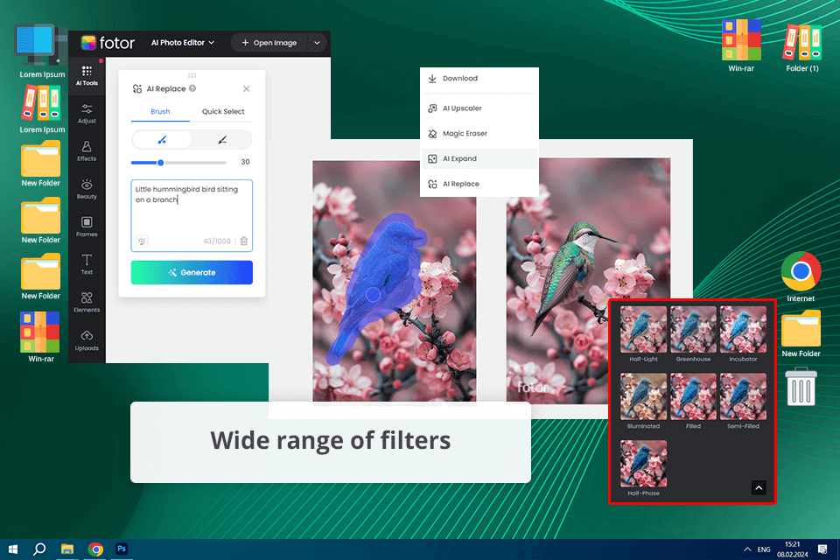Image resolution: width=840 pixels, height=560 pixels.
Task: Choose Magic Eraser from the menu
Action: click(x=479, y=133)
